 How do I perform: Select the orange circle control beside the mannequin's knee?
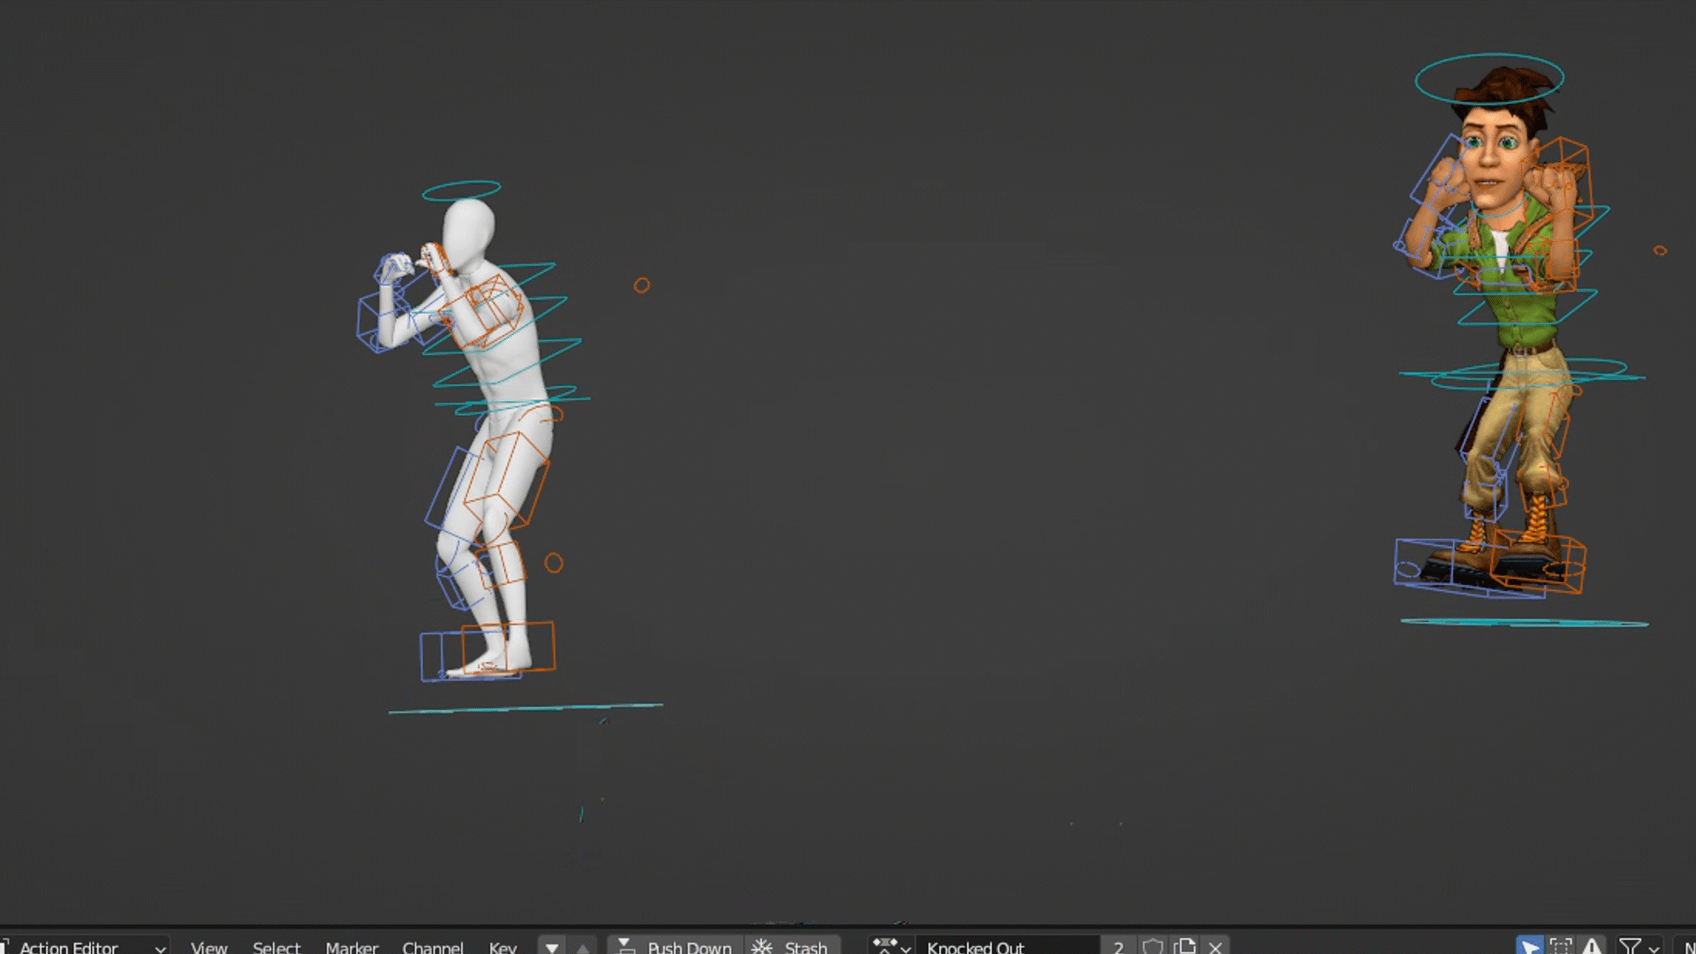(x=554, y=563)
